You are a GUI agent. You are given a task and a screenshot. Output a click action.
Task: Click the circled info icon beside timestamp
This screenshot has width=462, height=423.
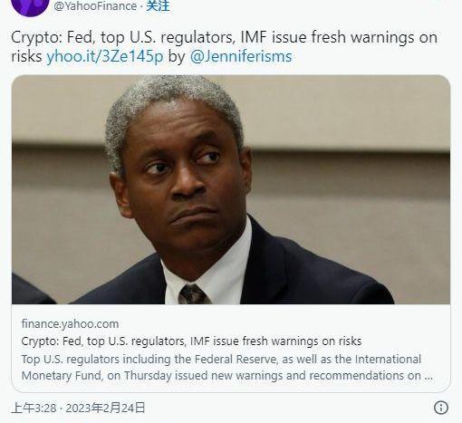point(441,408)
